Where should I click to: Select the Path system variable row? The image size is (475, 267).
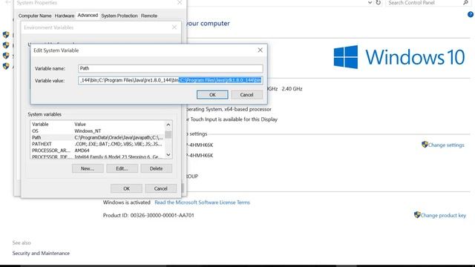[x=97, y=137]
